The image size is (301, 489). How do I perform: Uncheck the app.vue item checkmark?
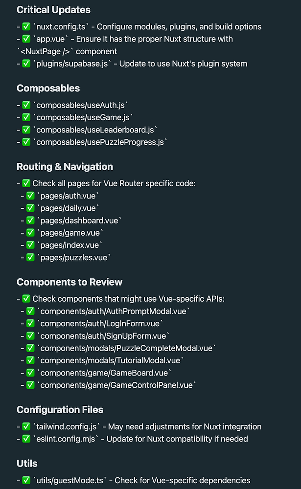click(x=26, y=39)
